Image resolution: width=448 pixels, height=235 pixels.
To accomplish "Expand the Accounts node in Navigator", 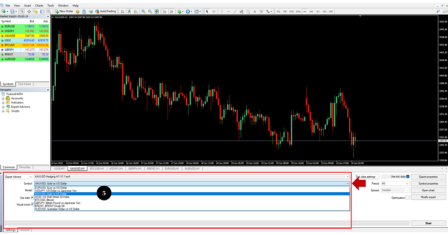I will point(3,98).
